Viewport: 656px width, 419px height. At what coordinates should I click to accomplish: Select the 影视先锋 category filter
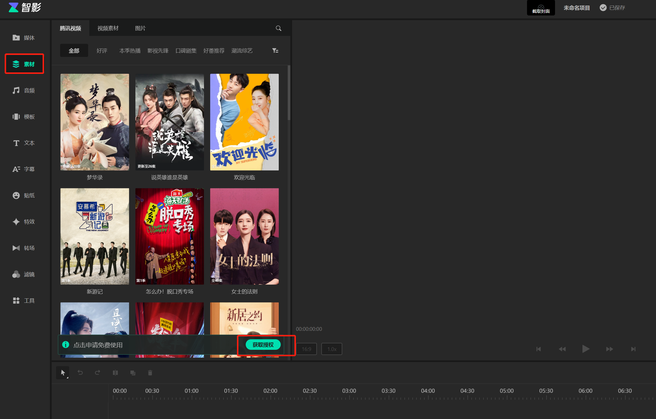pos(158,51)
